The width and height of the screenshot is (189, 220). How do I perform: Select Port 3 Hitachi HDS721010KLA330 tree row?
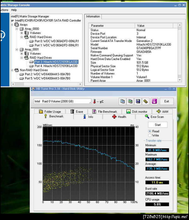coord(56,62)
